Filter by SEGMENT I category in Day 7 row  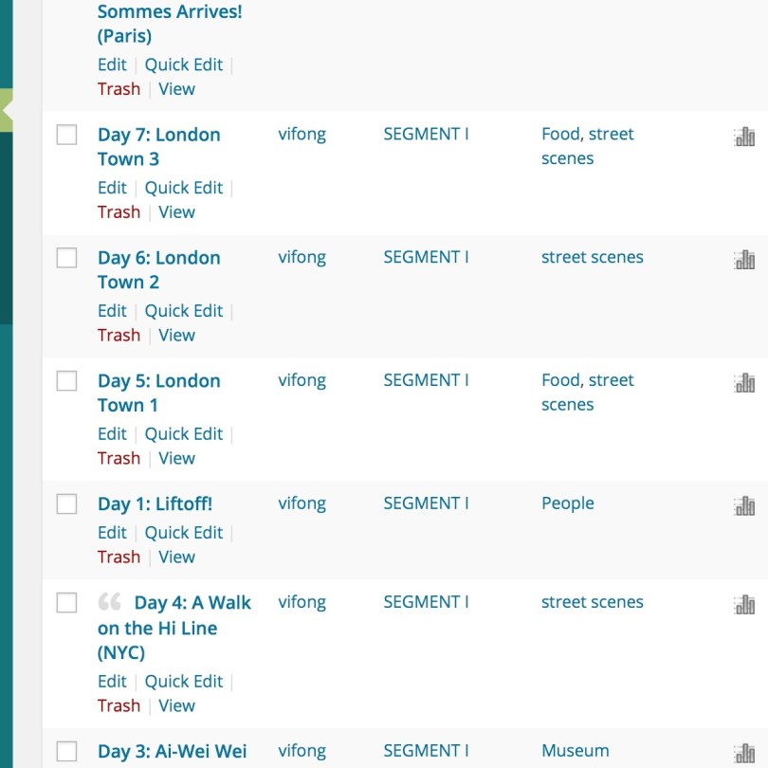tap(426, 134)
